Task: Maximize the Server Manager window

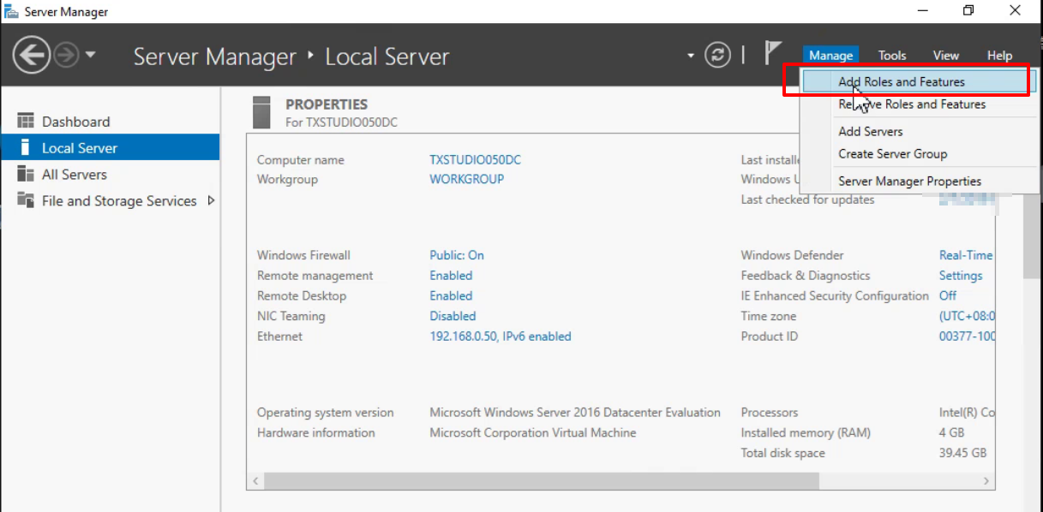Action: pos(968,11)
